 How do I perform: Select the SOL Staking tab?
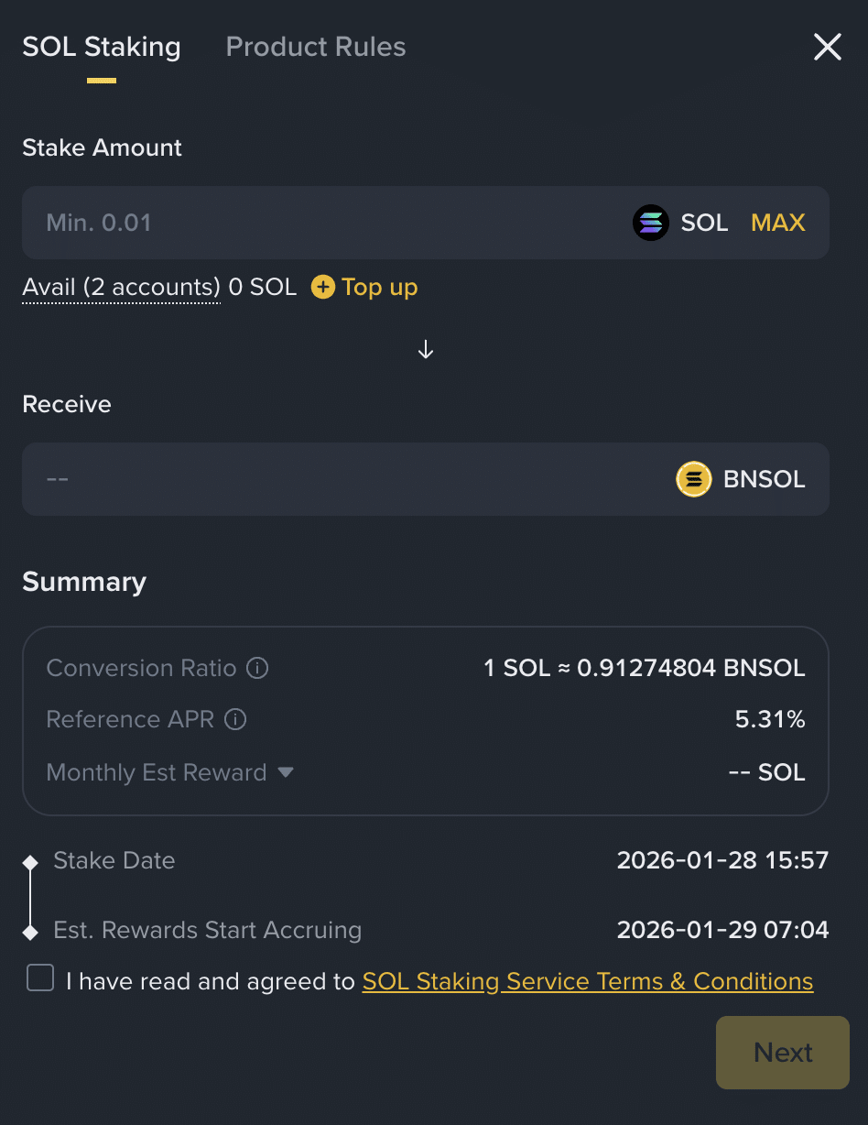[x=101, y=47]
